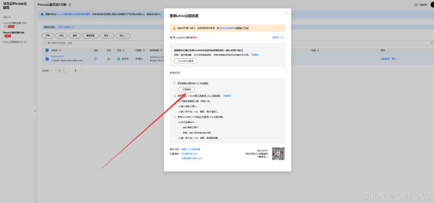Sort by the status column sort icon
This screenshot has width=434, height=203.
pyautogui.click(x=124, y=50)
